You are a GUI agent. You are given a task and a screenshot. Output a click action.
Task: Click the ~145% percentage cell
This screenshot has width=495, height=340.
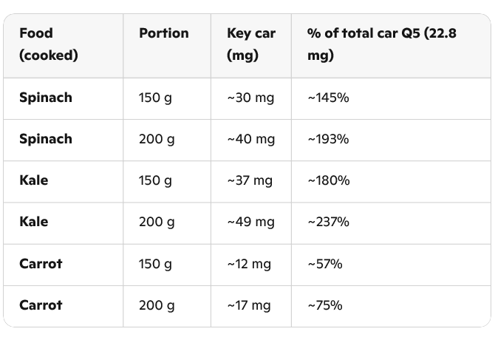pos(328,98)
